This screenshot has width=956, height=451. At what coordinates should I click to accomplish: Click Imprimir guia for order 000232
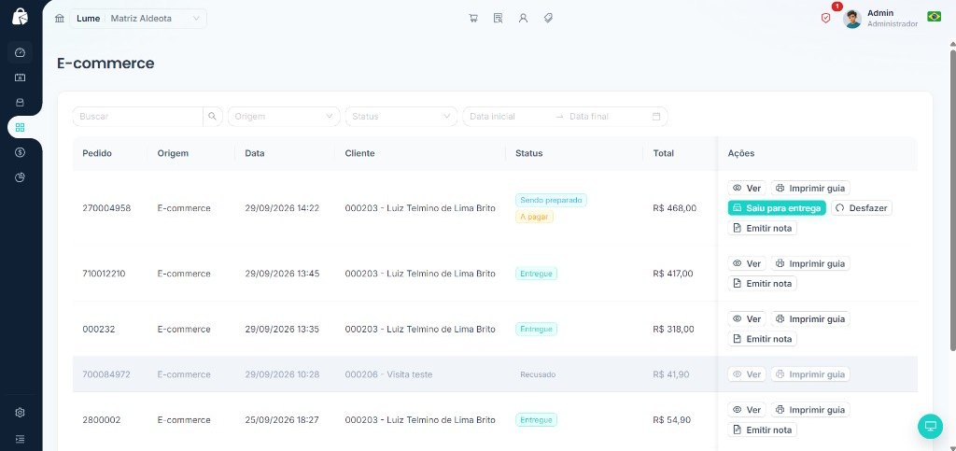(810, 319)
